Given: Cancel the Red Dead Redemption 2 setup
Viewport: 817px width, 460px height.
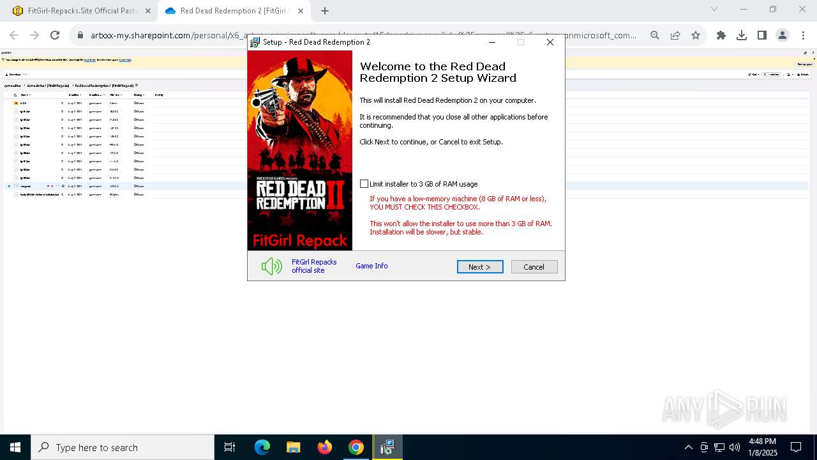Looking at the screenshot, I should (x=534, y=267).
